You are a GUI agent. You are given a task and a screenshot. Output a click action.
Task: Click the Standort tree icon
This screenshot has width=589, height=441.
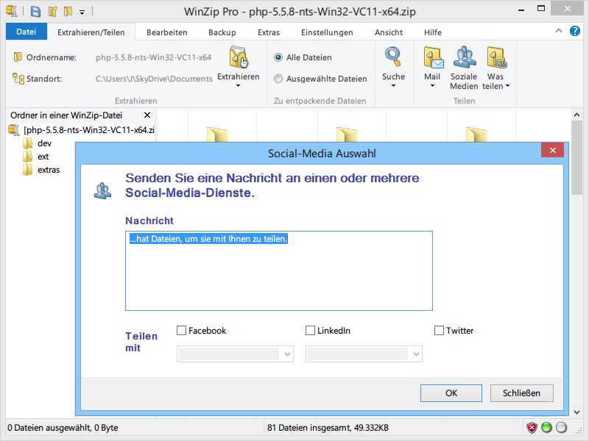tap(18, 79)
